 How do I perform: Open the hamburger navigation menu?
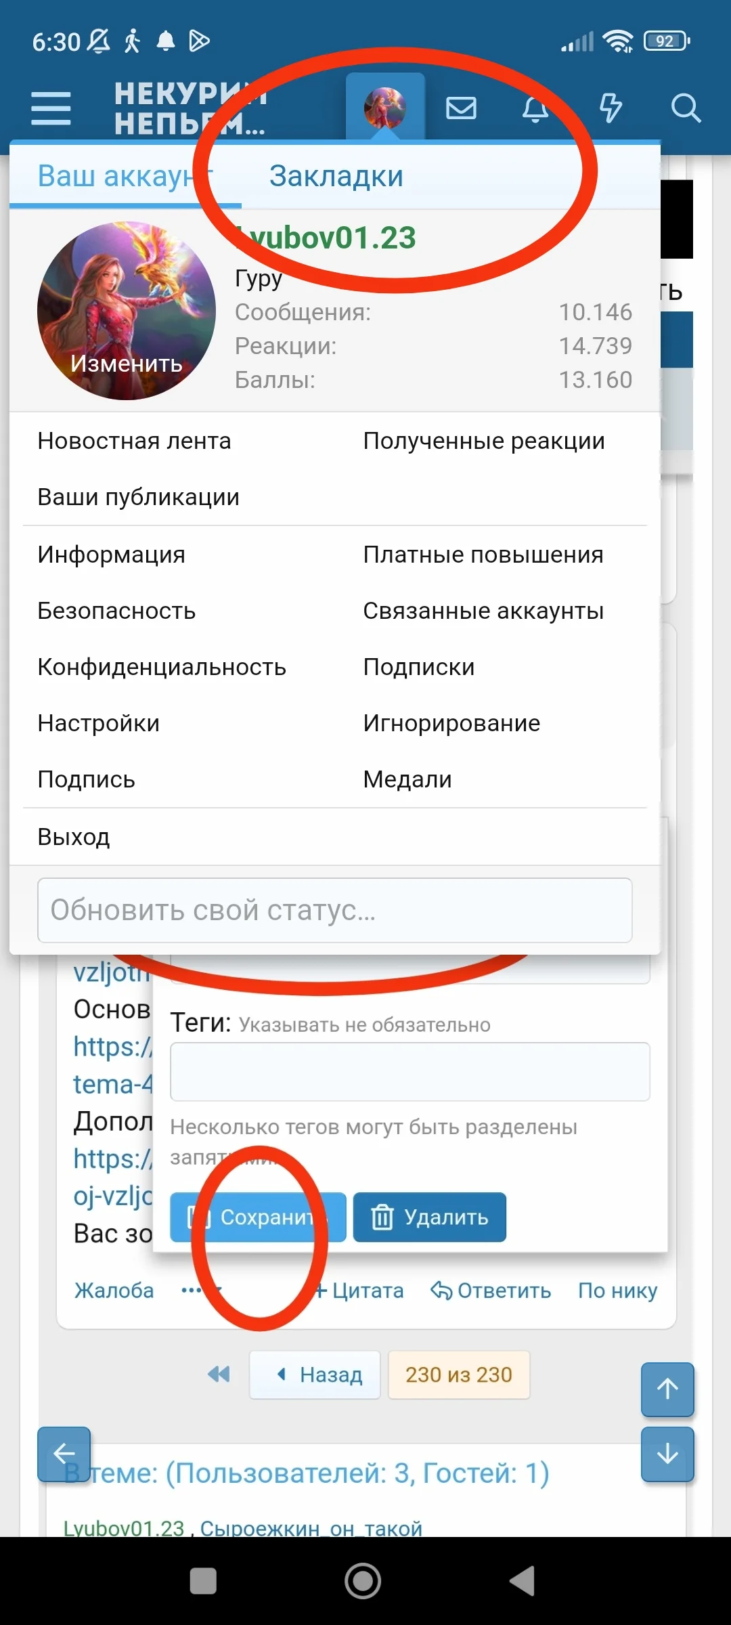pyautogui.click(x=51, y=108)
